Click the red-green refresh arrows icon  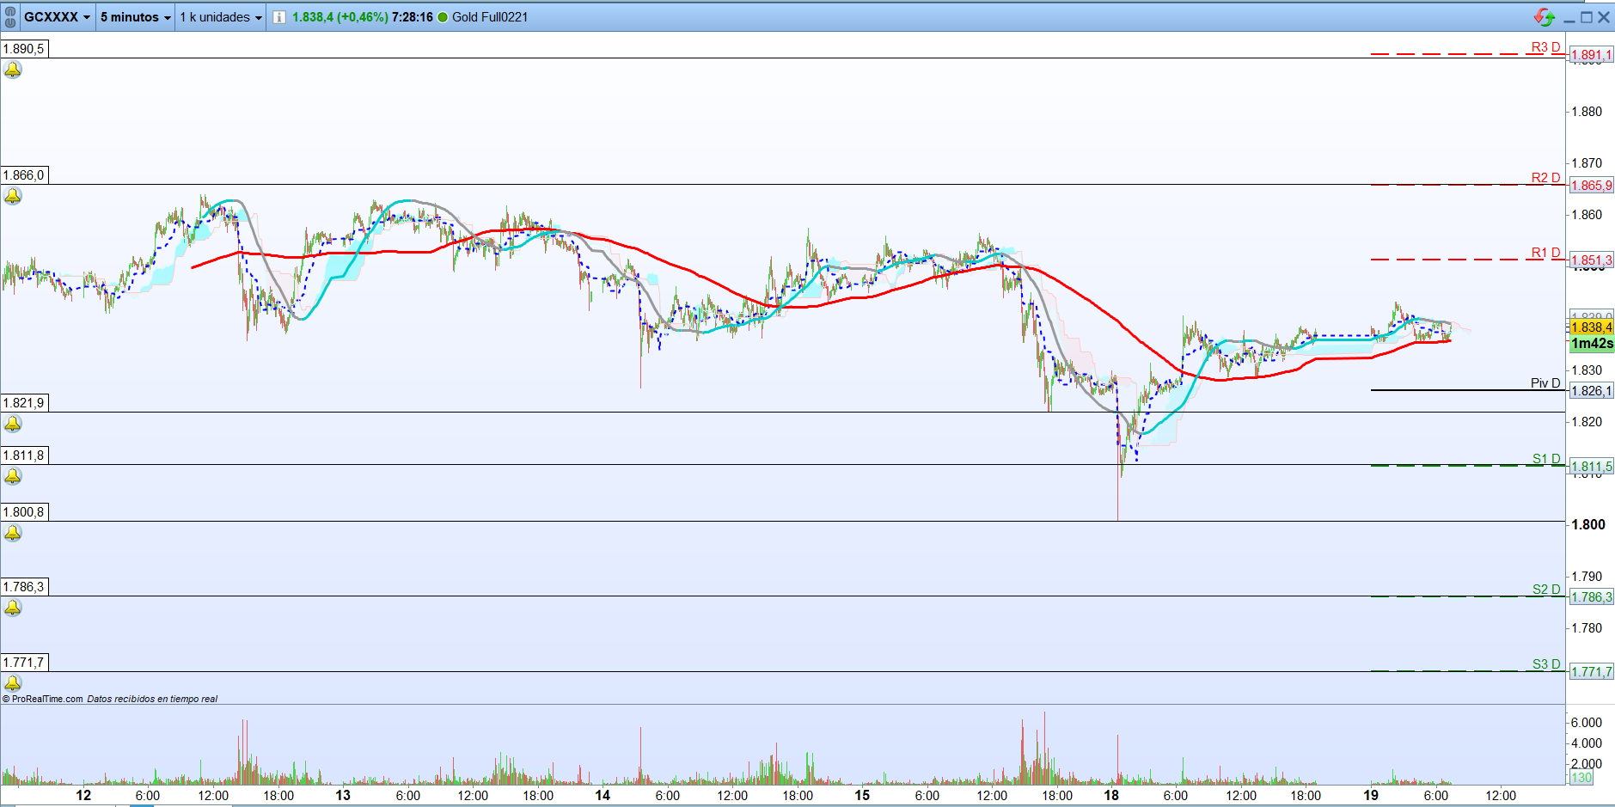1544,17
